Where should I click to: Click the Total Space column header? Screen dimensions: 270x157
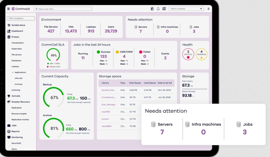pos(135,83)
